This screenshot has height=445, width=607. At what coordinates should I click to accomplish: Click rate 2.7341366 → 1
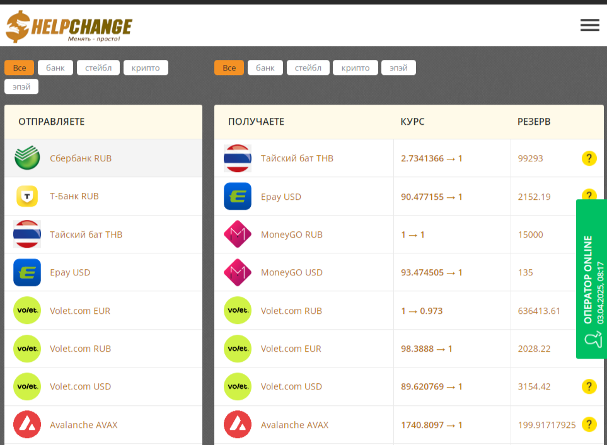point(432,158)
